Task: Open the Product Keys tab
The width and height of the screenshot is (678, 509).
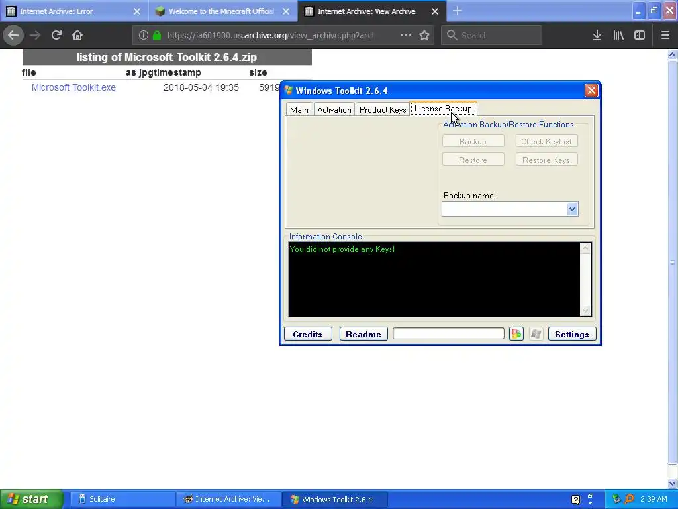Action: coord(383,109)
